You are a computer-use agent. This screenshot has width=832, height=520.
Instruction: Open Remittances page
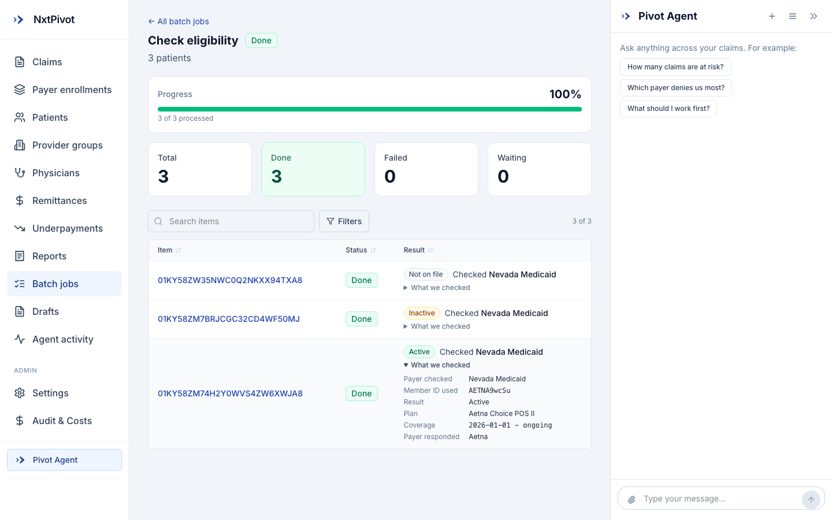coord(64,200)
